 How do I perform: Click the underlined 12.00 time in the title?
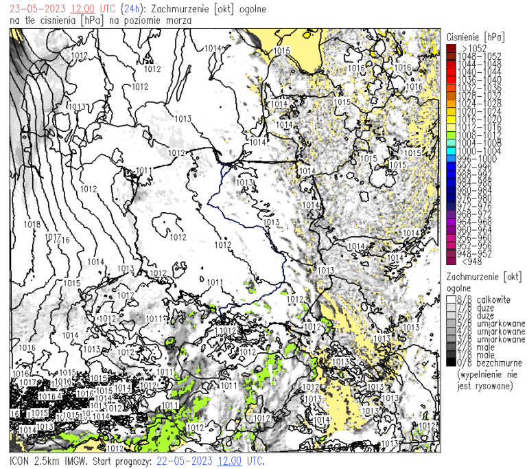click(82, 9)
